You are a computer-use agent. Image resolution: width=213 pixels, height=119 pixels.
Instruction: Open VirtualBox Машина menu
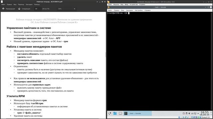[x=116, y=4]
